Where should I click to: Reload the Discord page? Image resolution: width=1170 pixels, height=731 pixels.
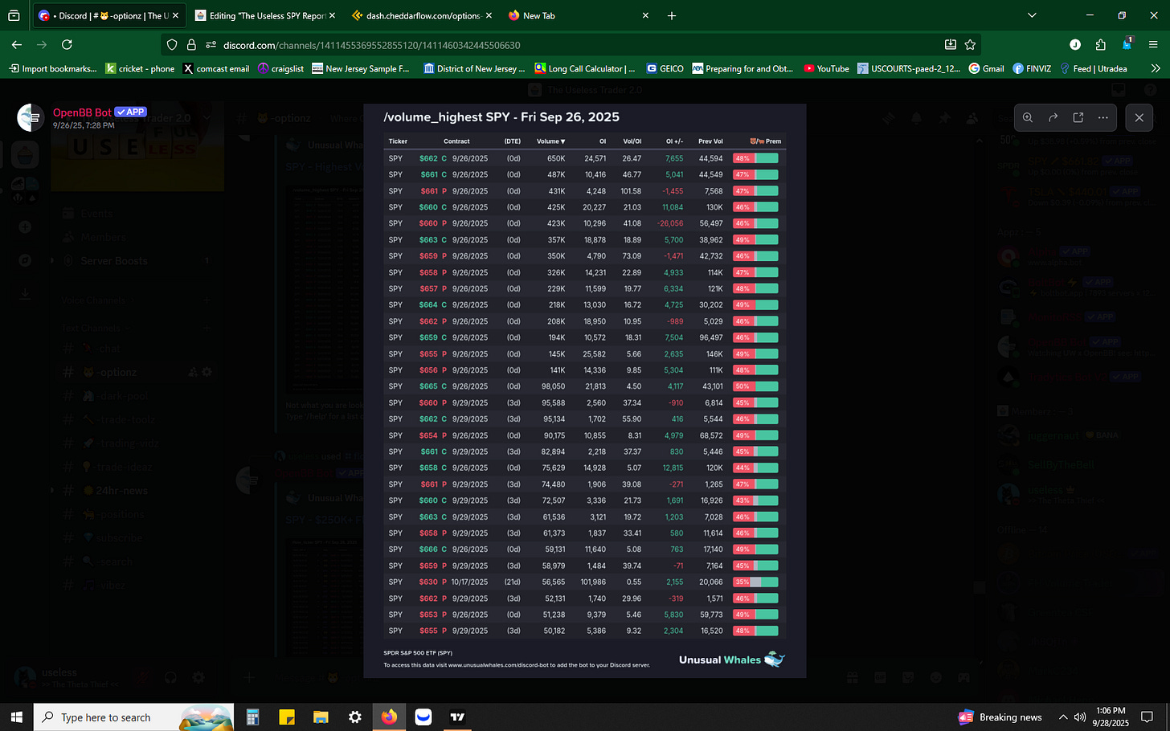pos(67,45)
